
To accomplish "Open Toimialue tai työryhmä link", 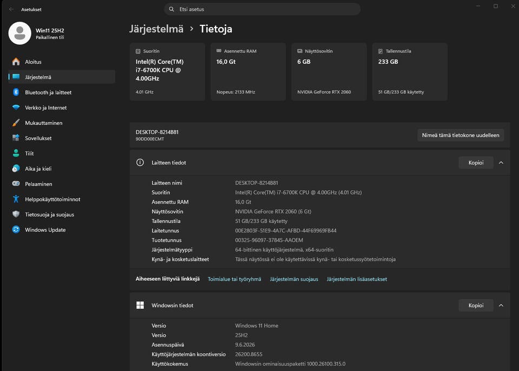I will pos(234,279).
